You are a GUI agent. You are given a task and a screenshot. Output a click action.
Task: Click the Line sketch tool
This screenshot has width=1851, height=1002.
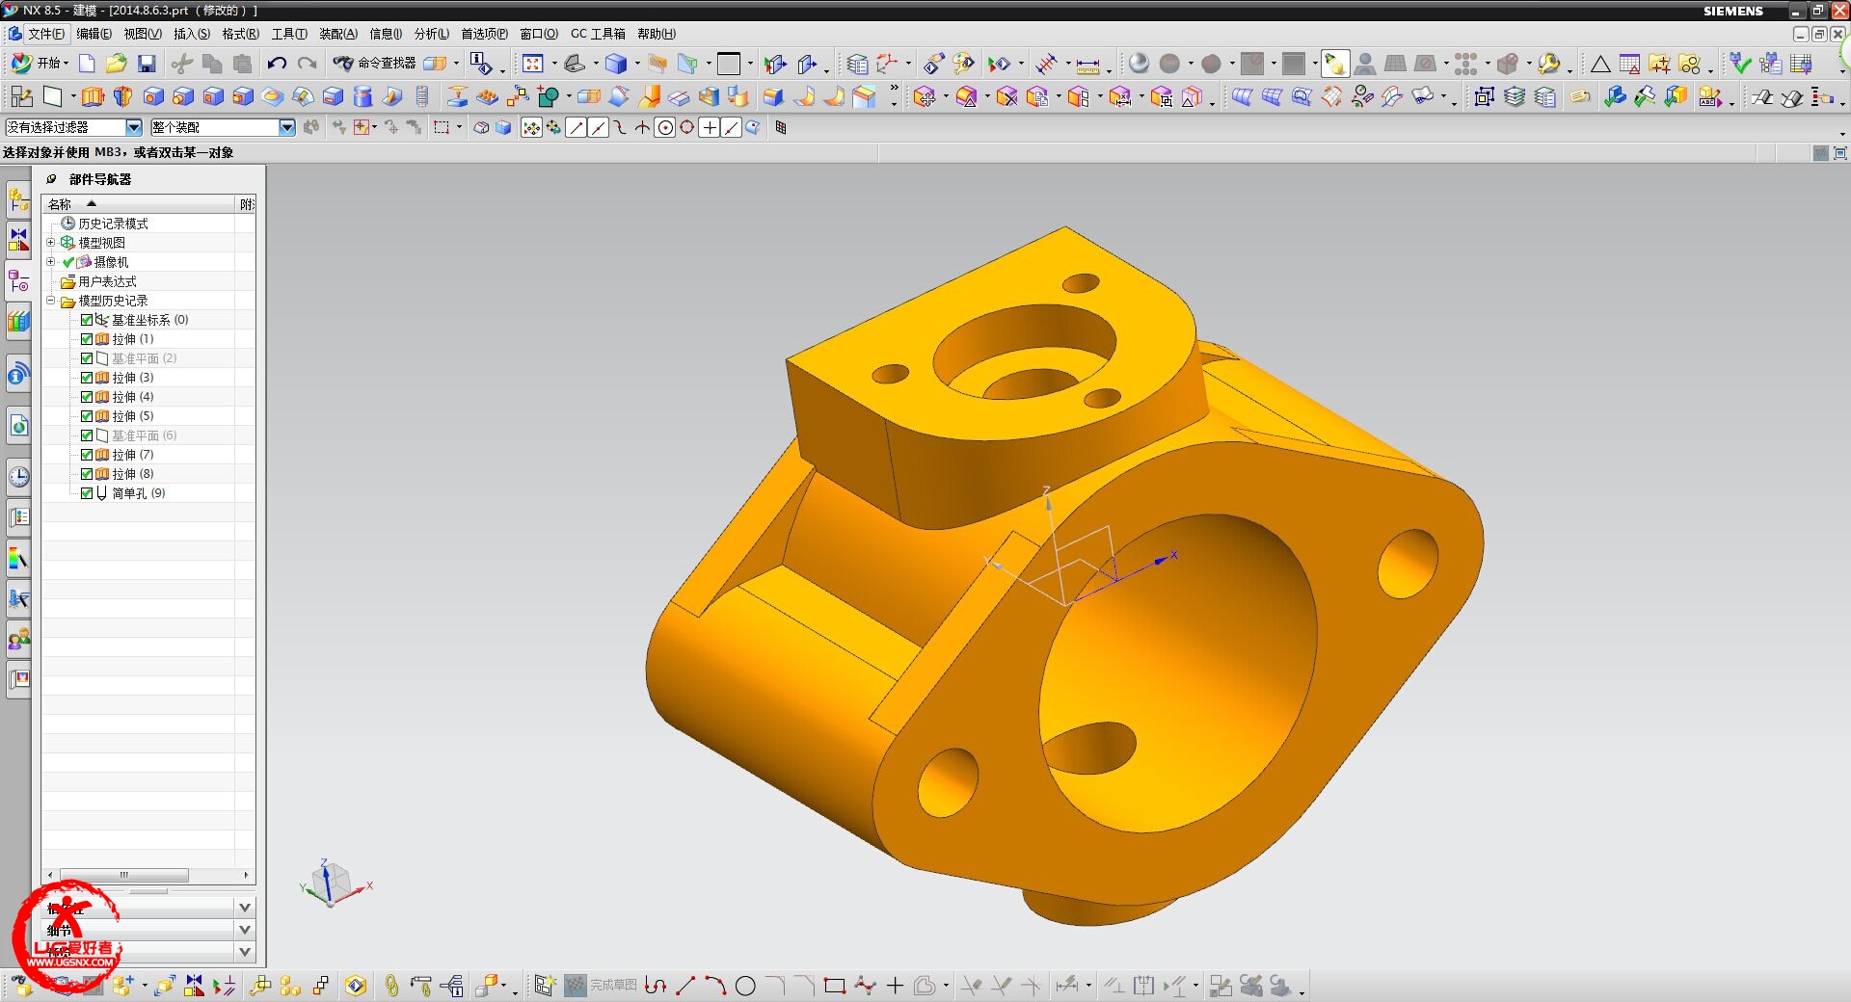click(x=685, y=986)
